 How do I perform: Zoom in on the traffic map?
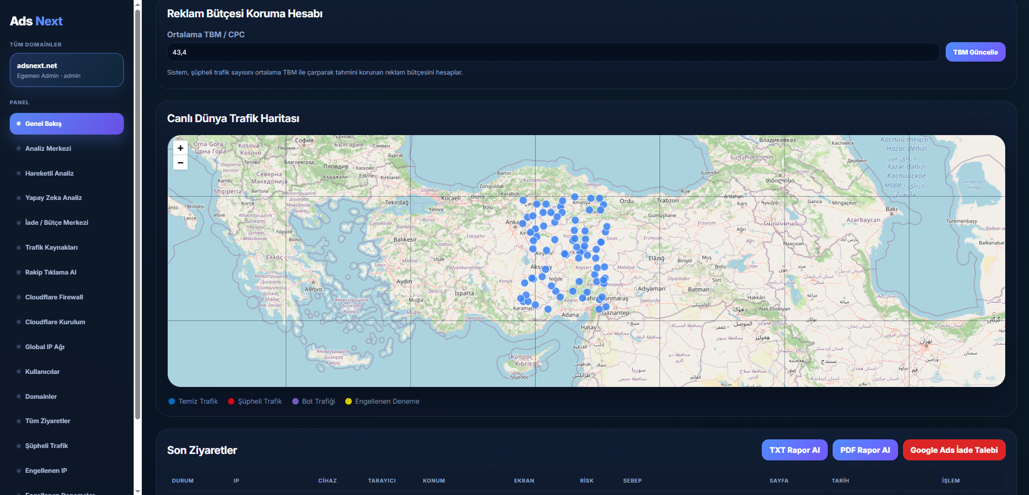(180, 148)
